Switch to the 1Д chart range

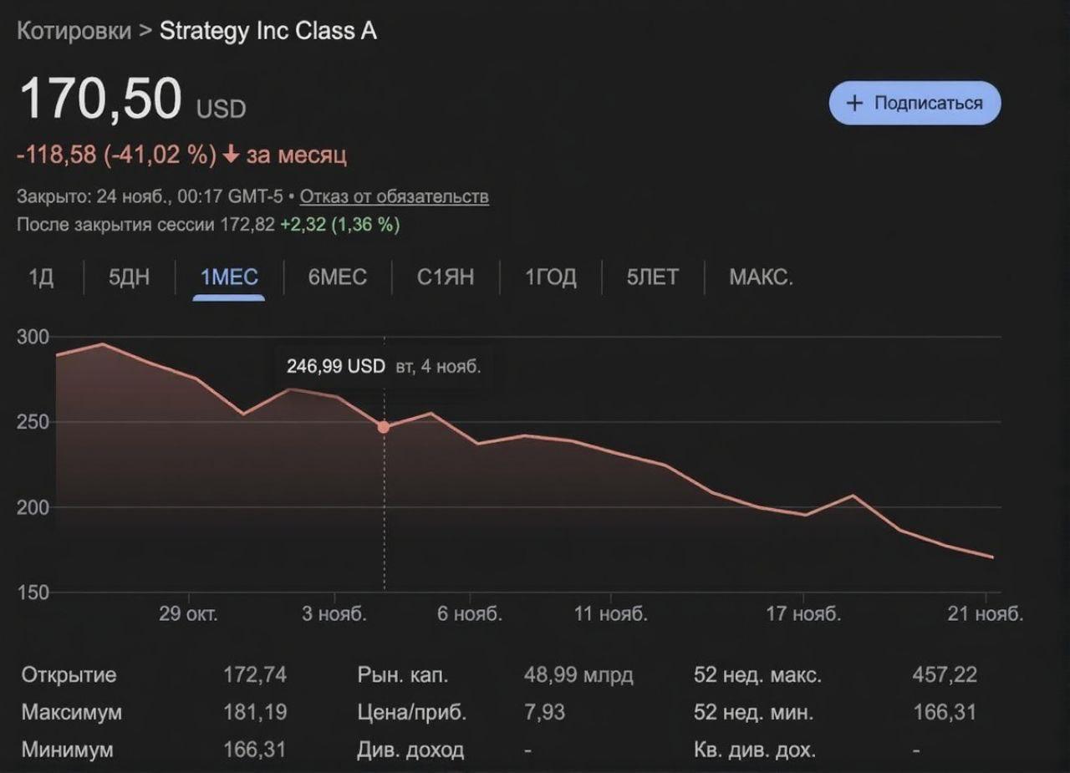coord(41,277)
